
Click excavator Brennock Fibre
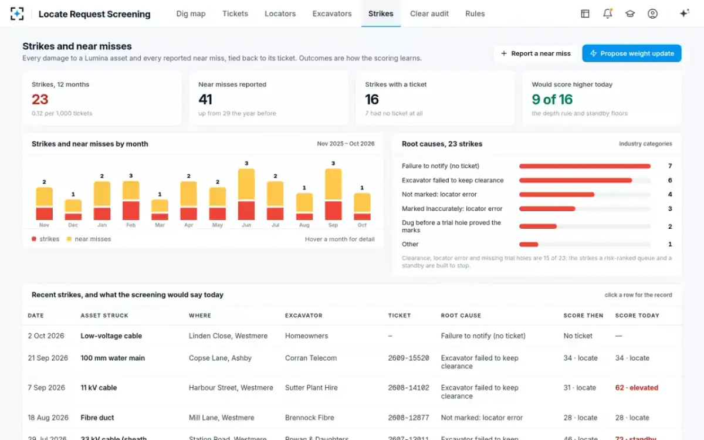click(x=310, y=418)
